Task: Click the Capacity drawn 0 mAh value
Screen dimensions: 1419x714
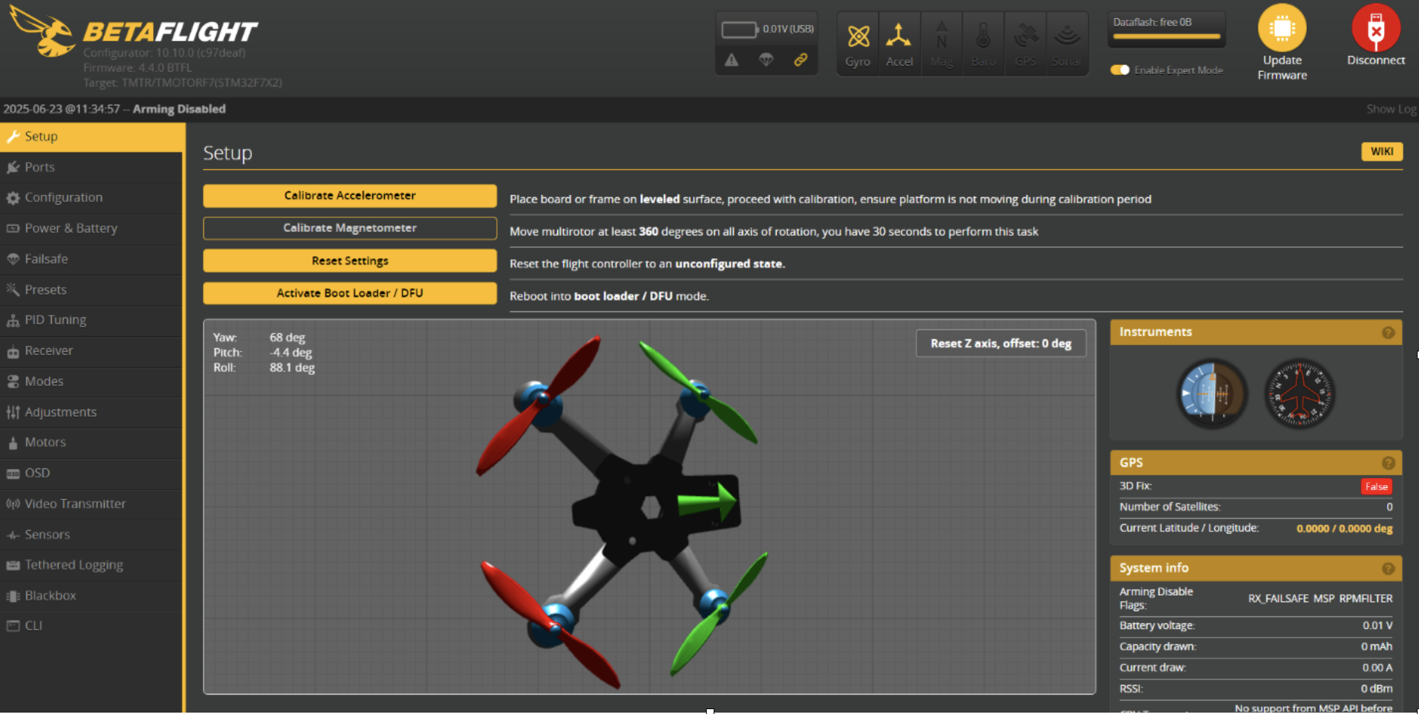Action: pos(1377,647)
